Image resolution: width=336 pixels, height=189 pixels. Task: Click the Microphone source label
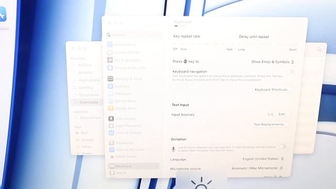click(185, 169)
